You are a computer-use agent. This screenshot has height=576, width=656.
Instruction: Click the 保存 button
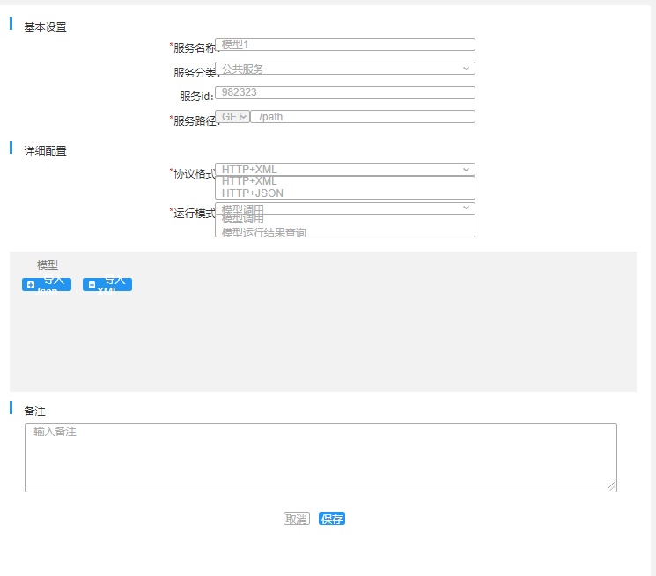point(332,519)
